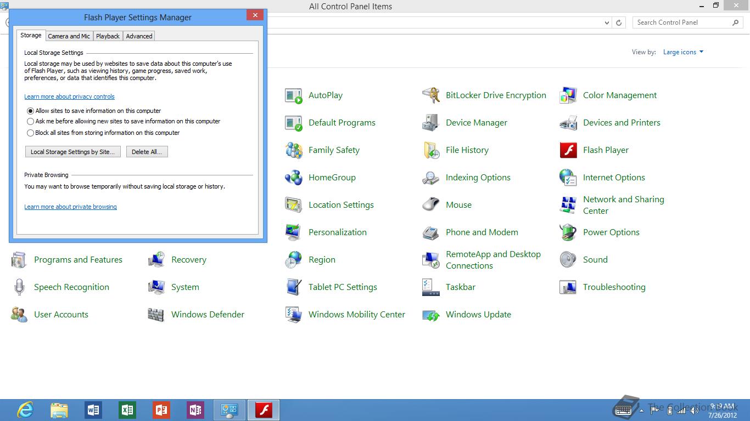
Task: Launch PowerPoint from the taskbar
Action: (x=161, y=410)
